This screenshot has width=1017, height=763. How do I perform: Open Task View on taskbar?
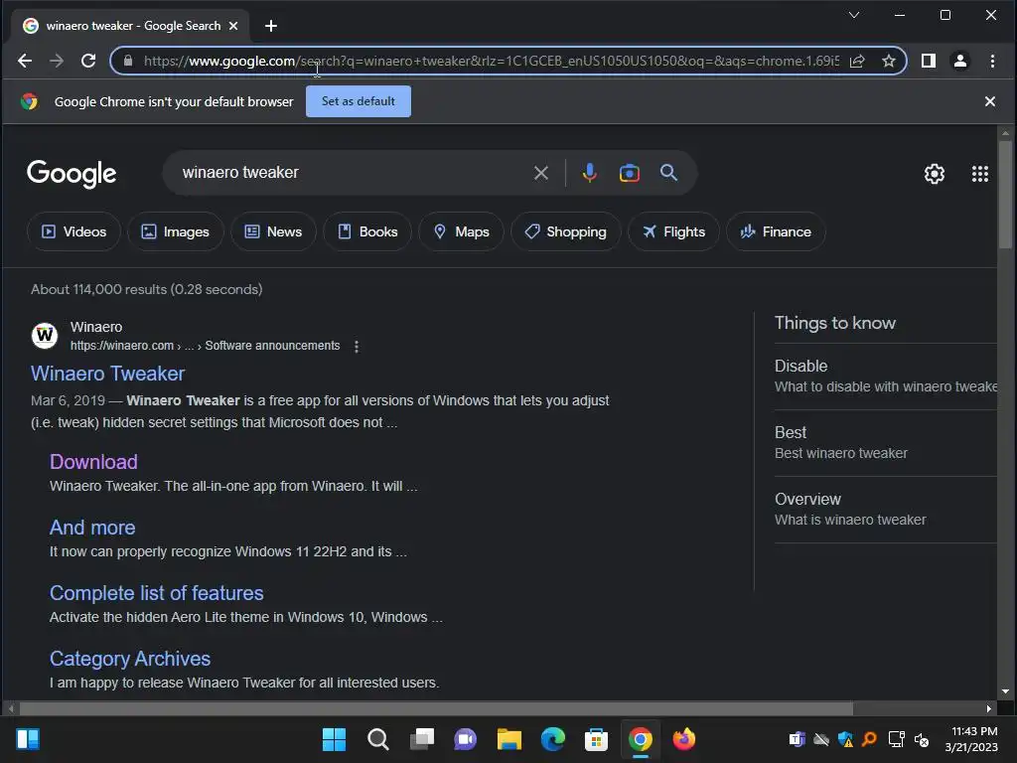pos(422,739)
